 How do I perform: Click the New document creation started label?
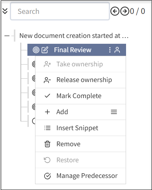coord(74,36)
